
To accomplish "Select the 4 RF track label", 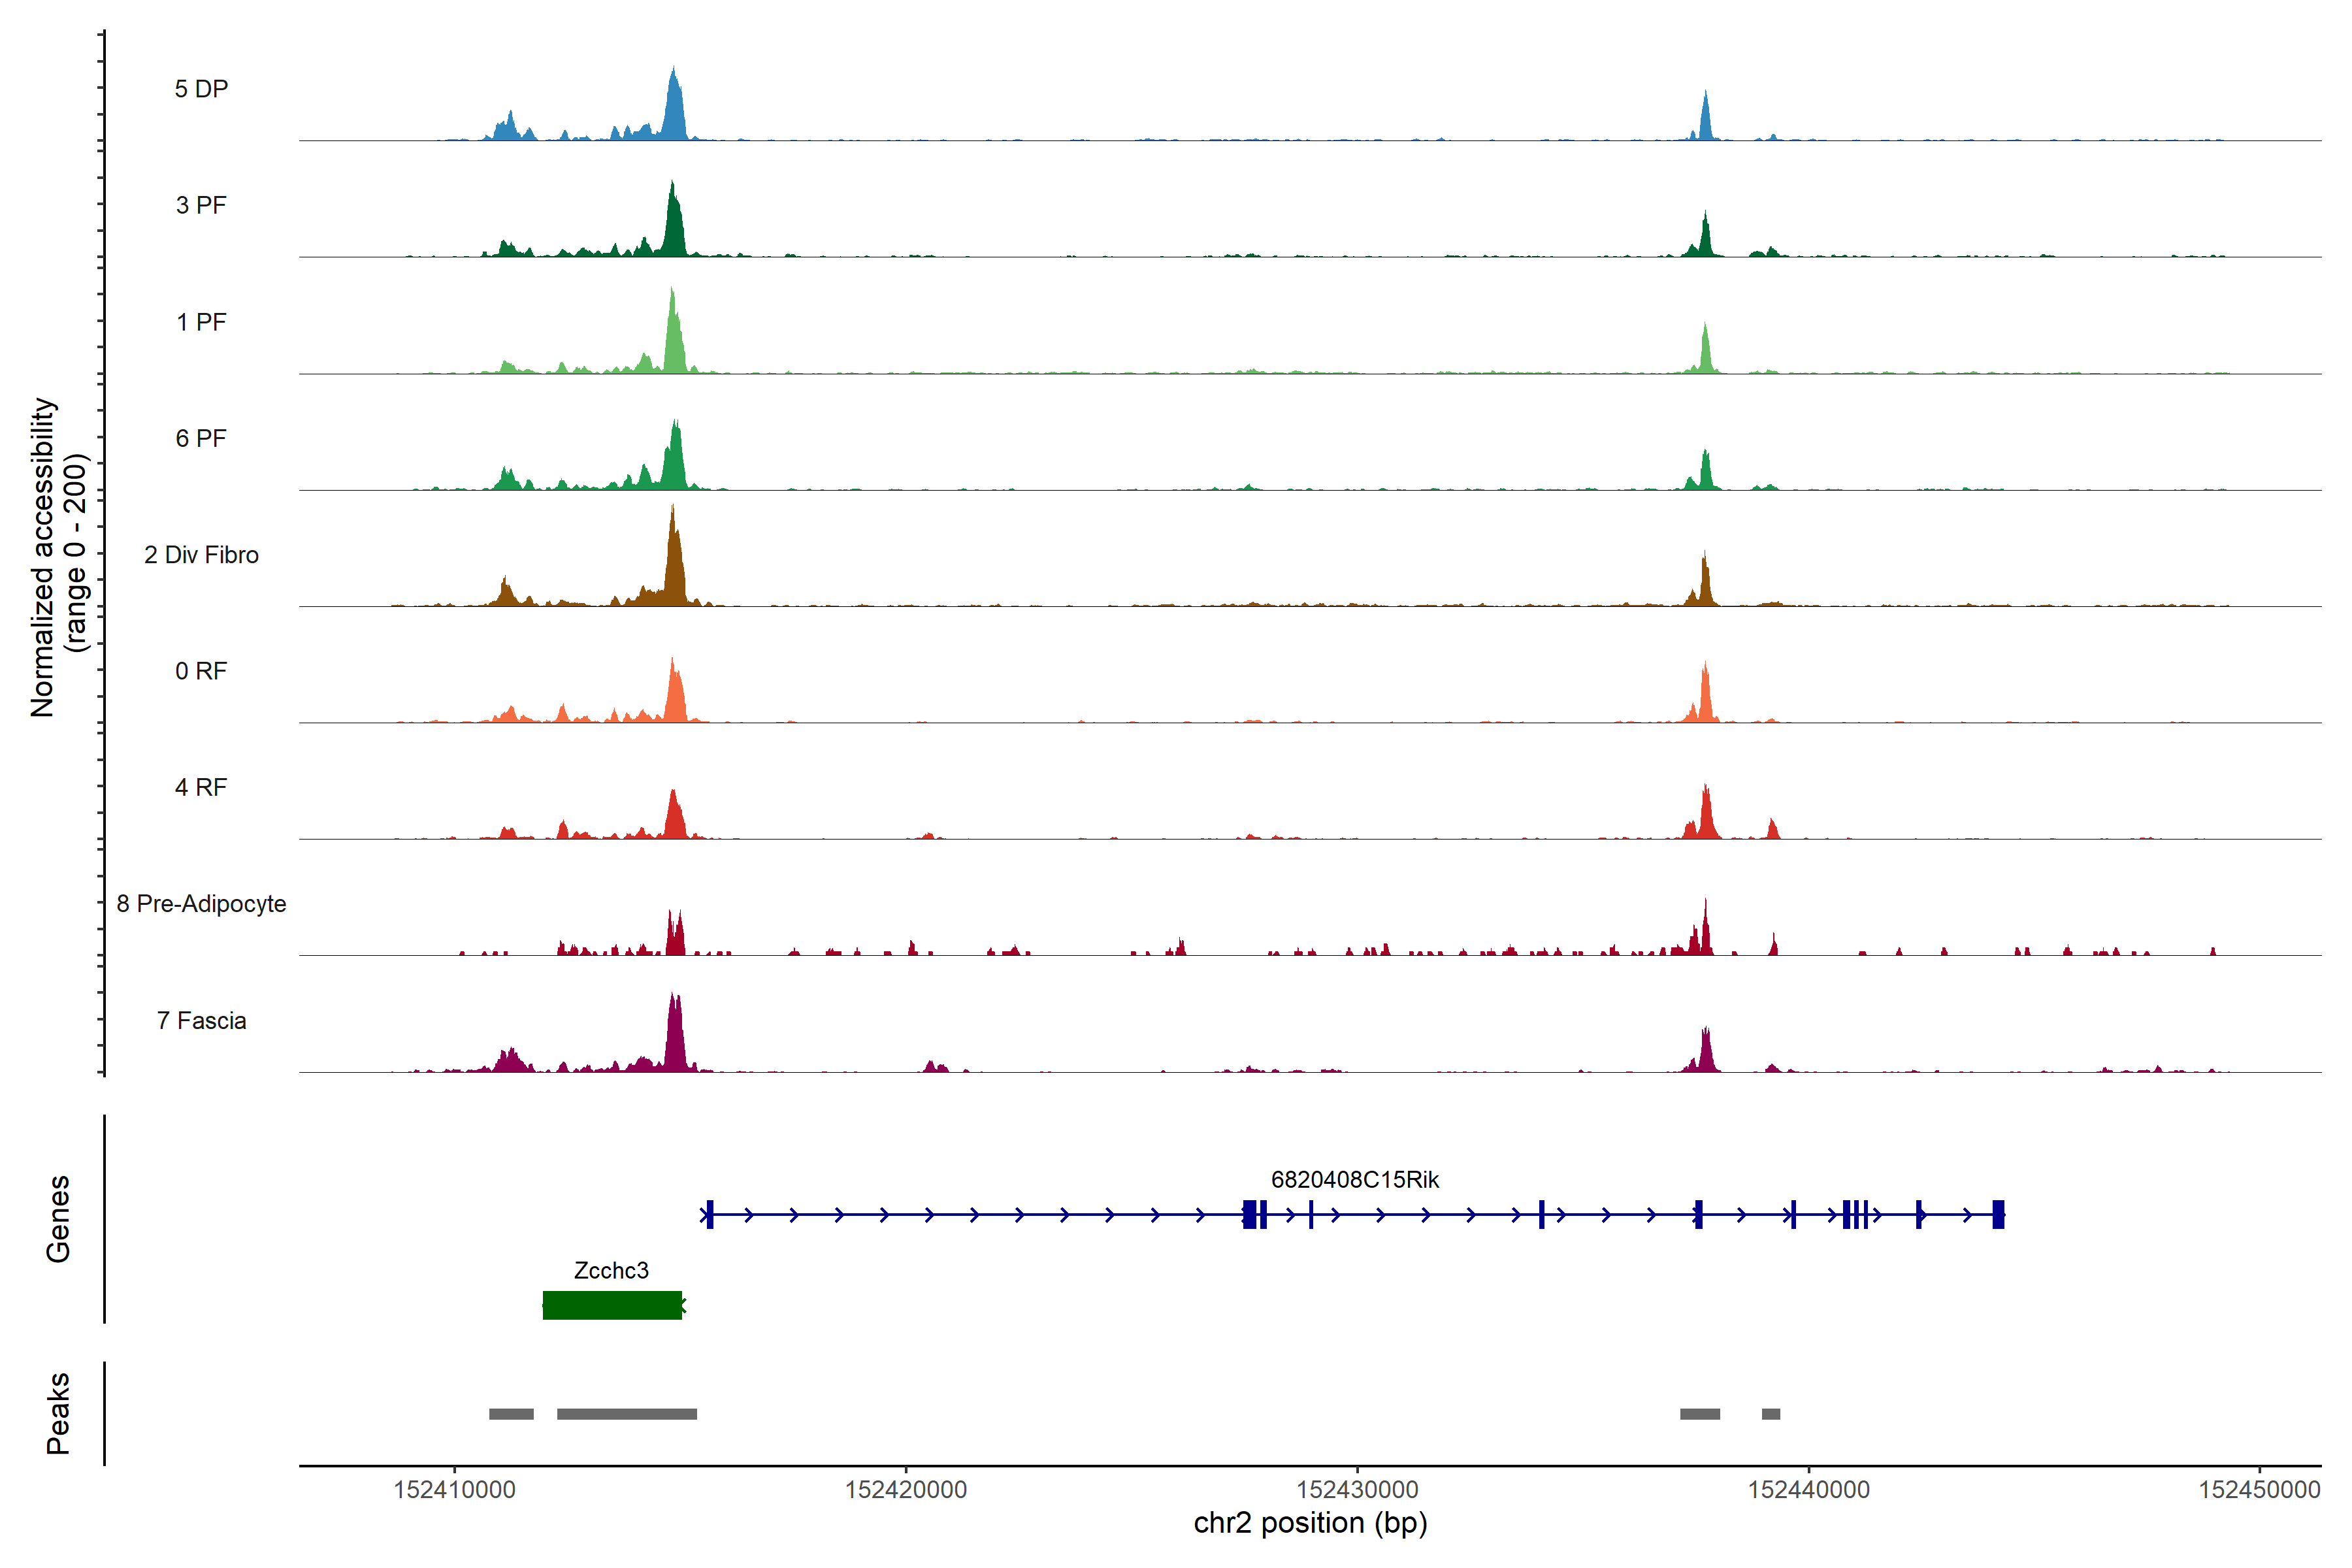I will (201, 787).
